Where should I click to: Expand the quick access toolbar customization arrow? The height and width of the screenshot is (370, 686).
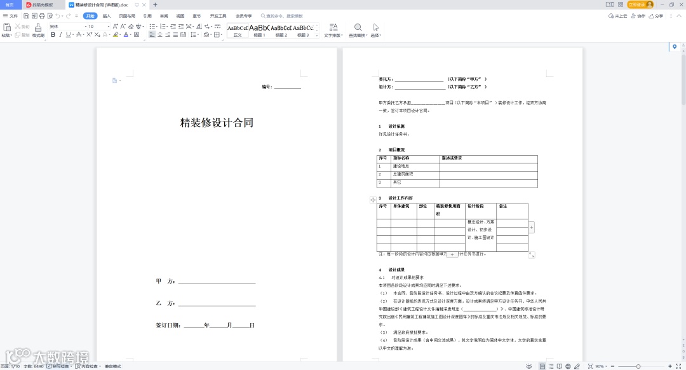point(76,16)
